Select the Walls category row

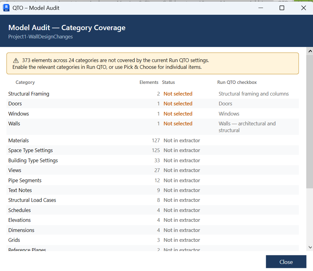pyautogui.click(x=153, y=127)
